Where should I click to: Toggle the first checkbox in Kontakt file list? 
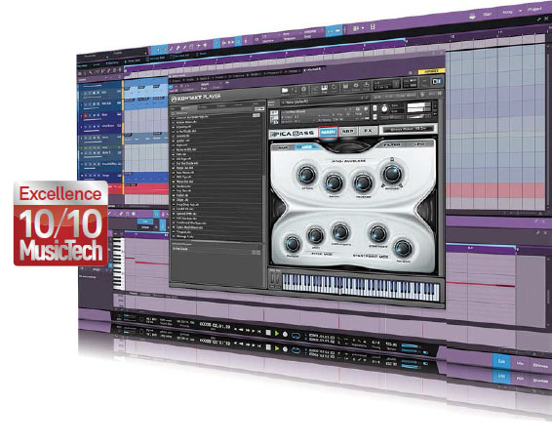pyautogui.click(x=174, y=117)
